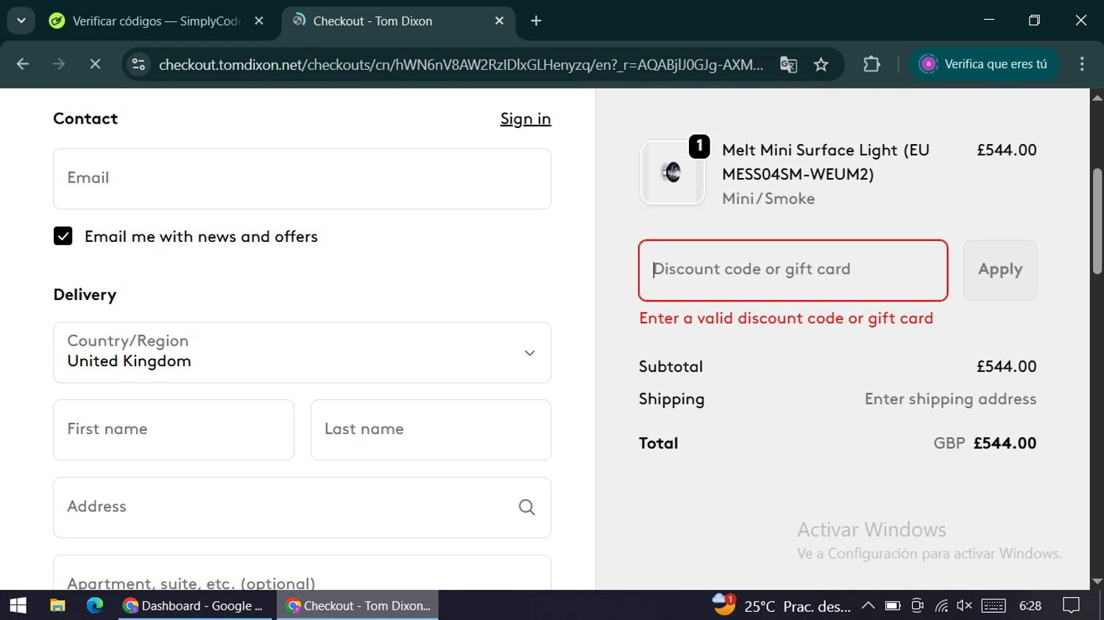Image resolution: width=1104 pixels, height=620 pixels.
Task: Click the address search magnifier icon
Action: 527,507
